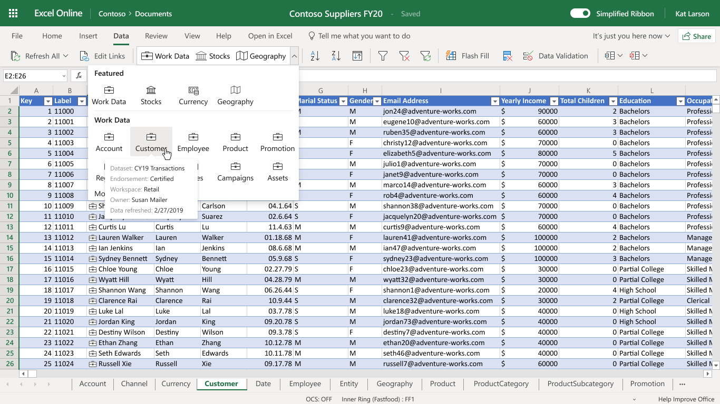The height and width of the screenshot is (404, 720).
Task: Switch to ProductCategory sheet tab
Action: [501, 384]
